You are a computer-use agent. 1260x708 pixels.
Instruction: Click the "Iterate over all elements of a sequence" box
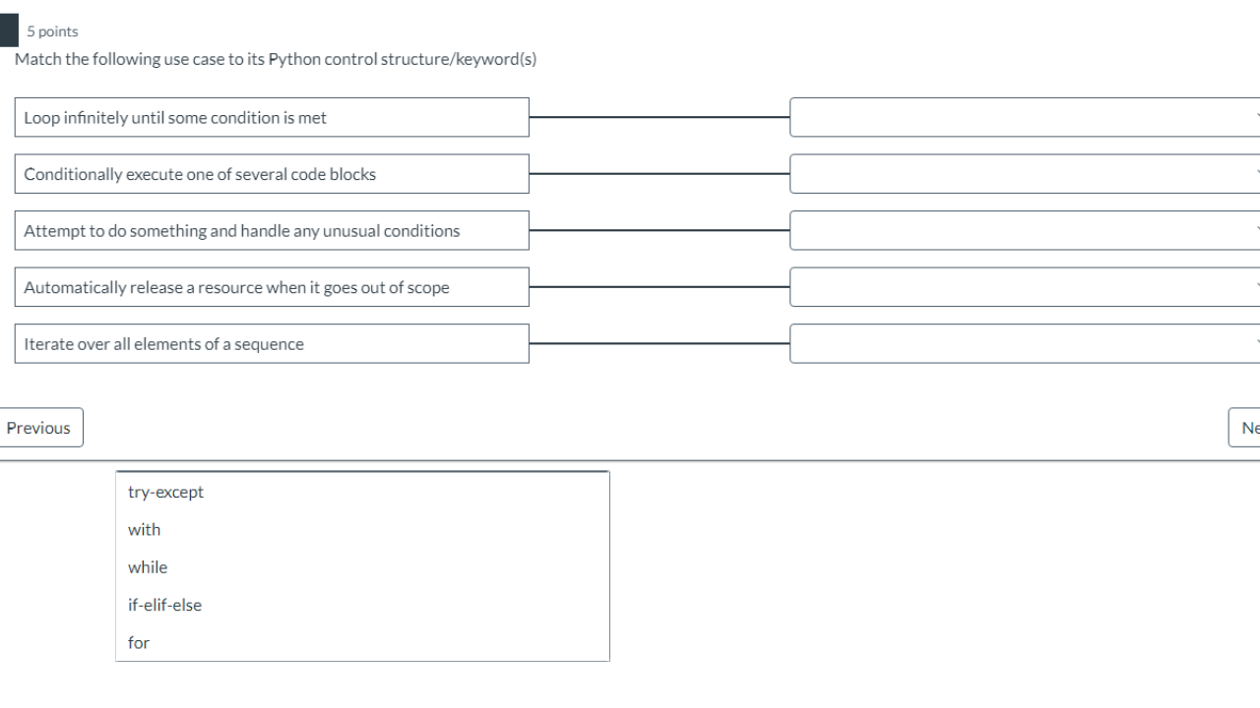[272, 343]
